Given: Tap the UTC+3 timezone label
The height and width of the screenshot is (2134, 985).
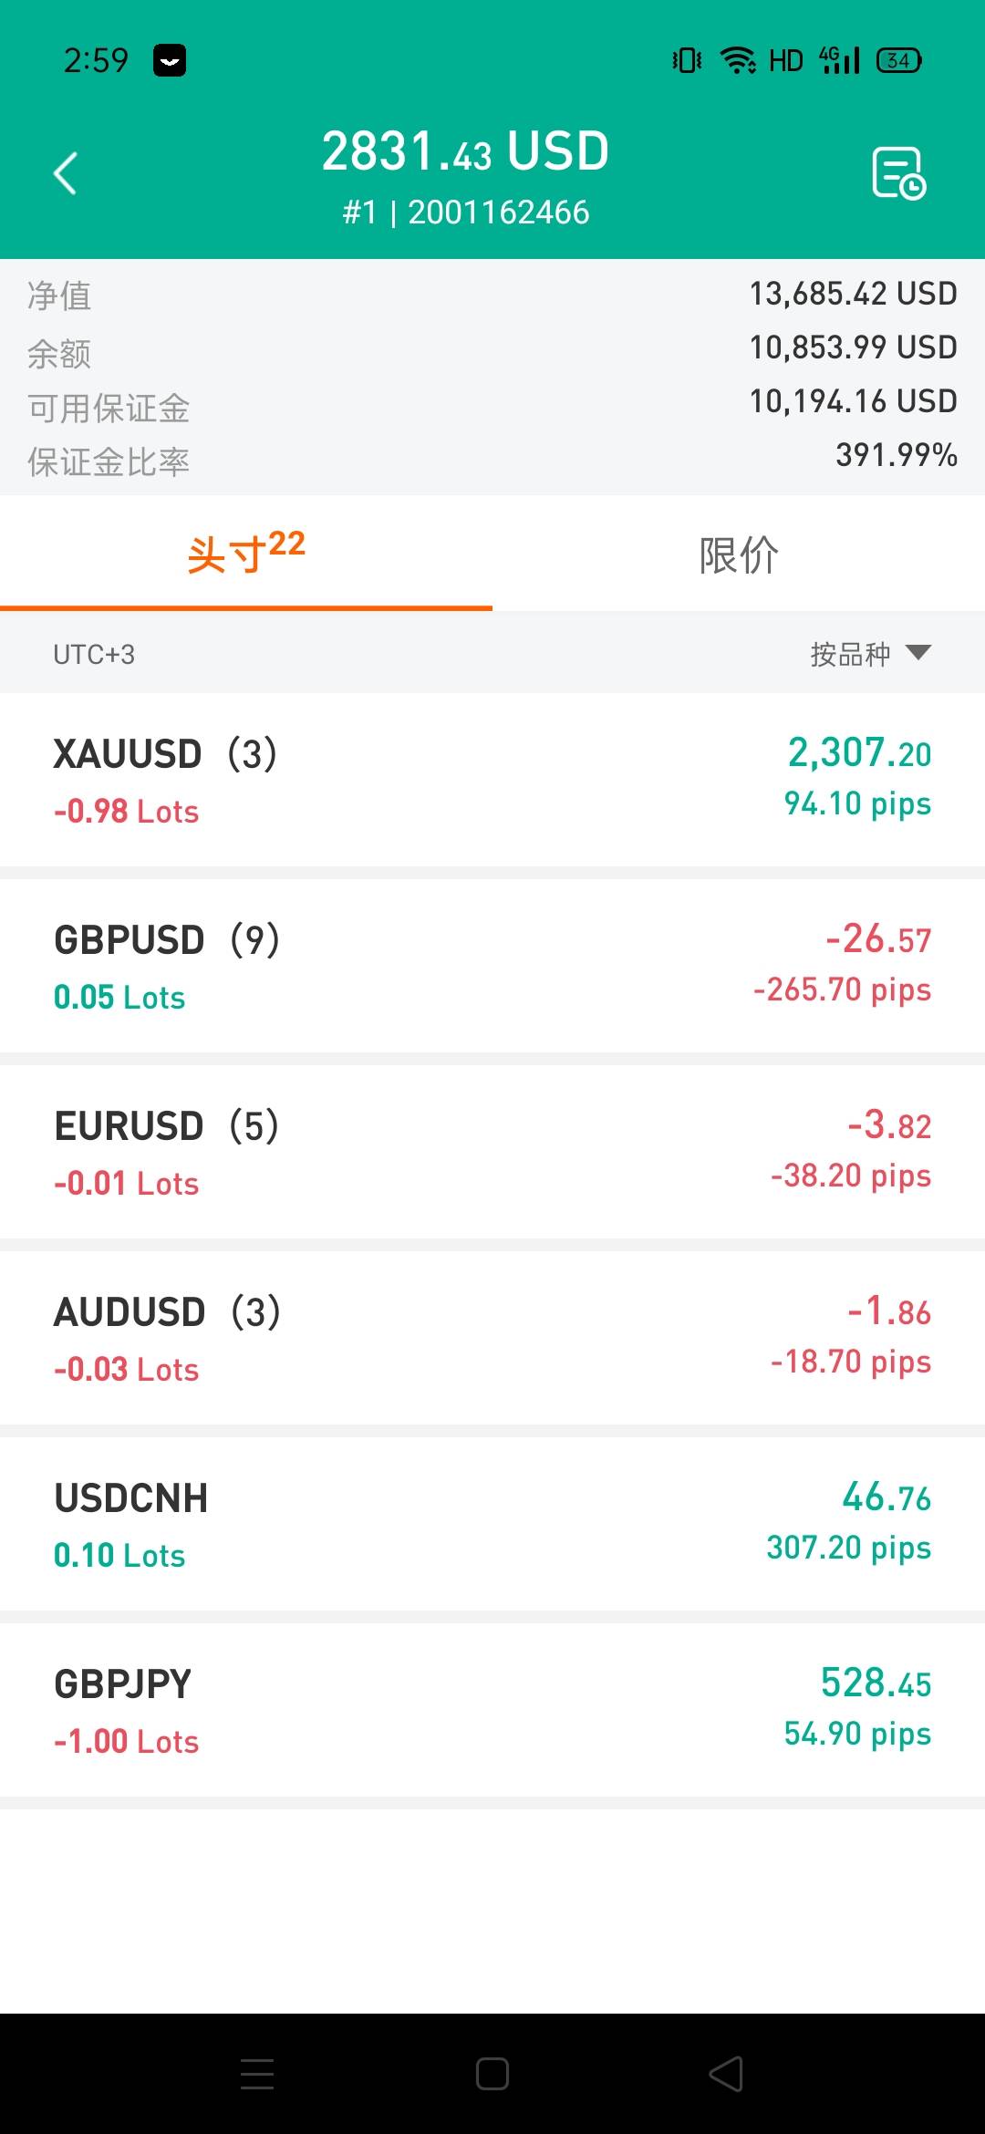Looking at the screenshot, I should (94, 654).
